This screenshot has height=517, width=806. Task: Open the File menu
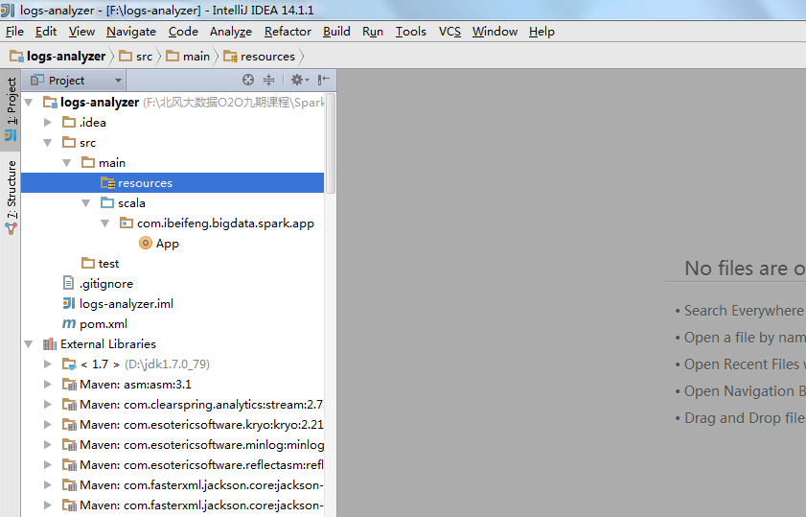click(15, 32)
